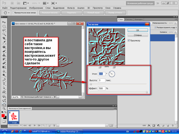Zoom in preview with plus button
The width and height of the screenshot is (179, 134).
tap(114, 67)
